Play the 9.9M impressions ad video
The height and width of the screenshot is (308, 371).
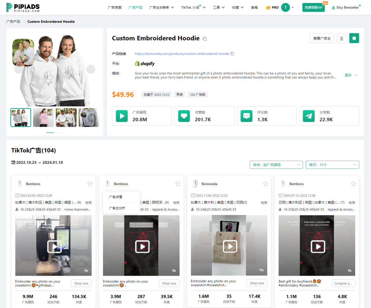click(x=54, y=247)
